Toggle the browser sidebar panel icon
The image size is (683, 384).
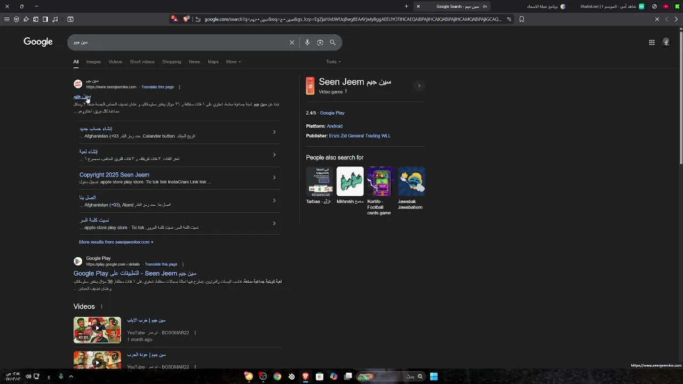[x=45, y=19]
